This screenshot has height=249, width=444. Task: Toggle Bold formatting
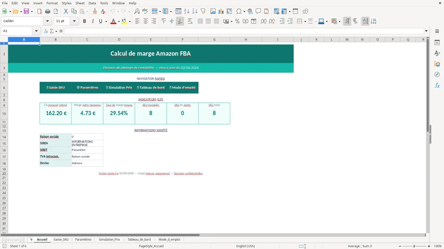click(x=84, y=21)
